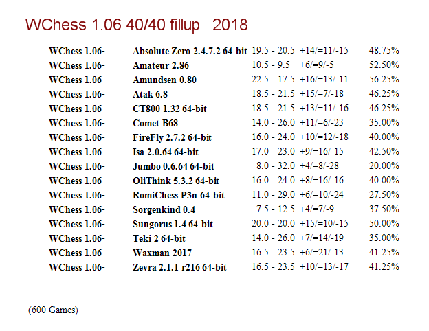Click the Comet B68 opponent
This screenshot has height=331, width=429.
click(155, 123)
